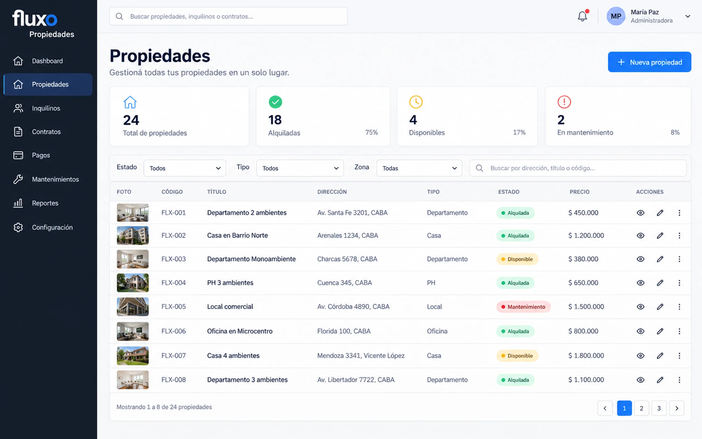
Task: Edit Oficina en Microcentro with the pencil icon
Action: 660,331
